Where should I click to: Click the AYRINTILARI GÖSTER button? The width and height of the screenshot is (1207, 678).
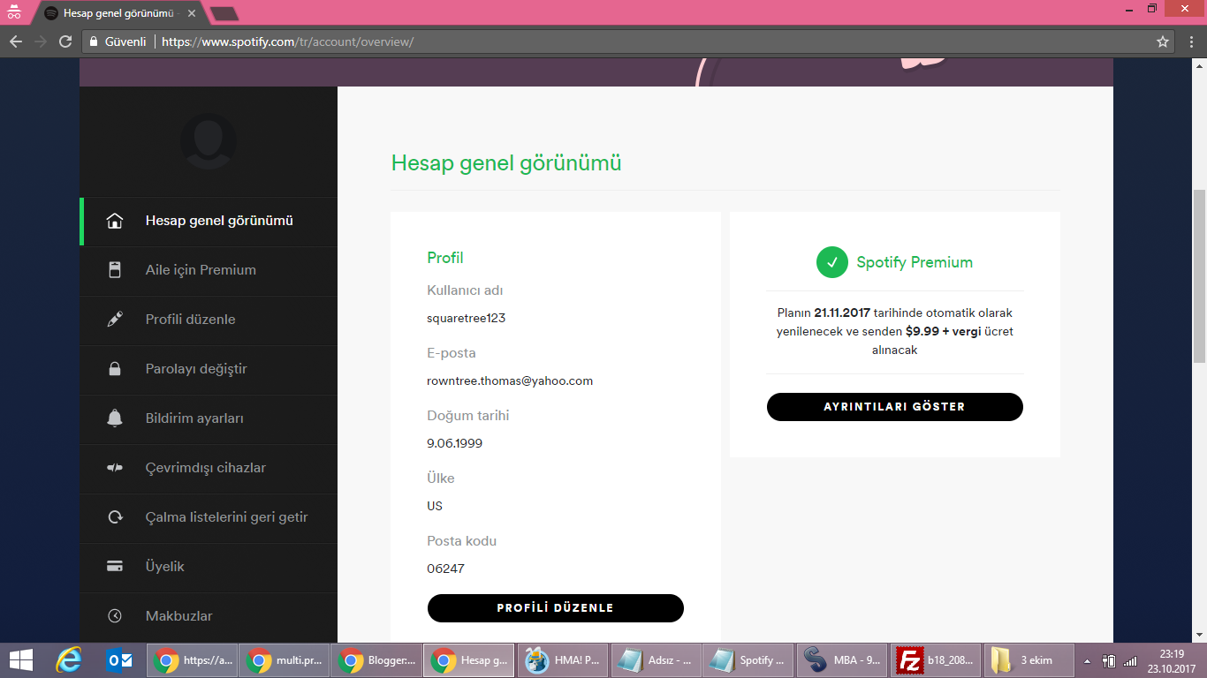[x=895, y=407]
